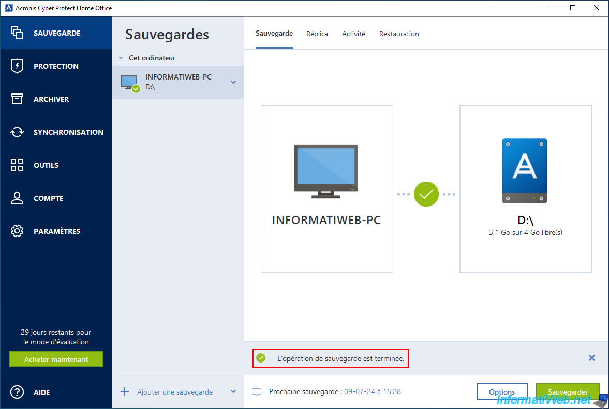
Task: Click the Aide question mark icon
Action: [17, 392]
